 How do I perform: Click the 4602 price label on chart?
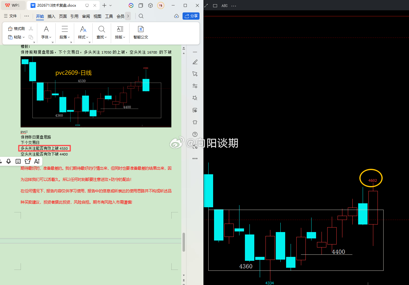373,180
